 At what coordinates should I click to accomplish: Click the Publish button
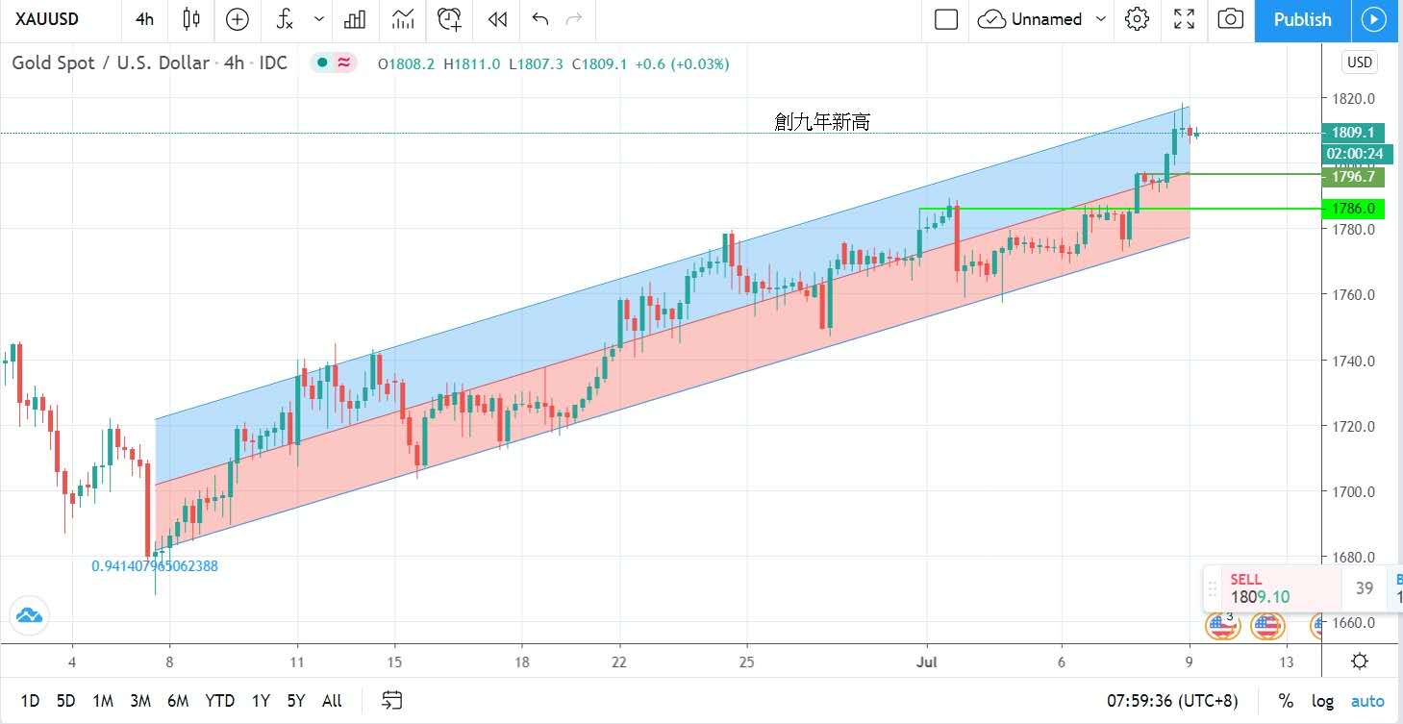tap(1302, 19)
